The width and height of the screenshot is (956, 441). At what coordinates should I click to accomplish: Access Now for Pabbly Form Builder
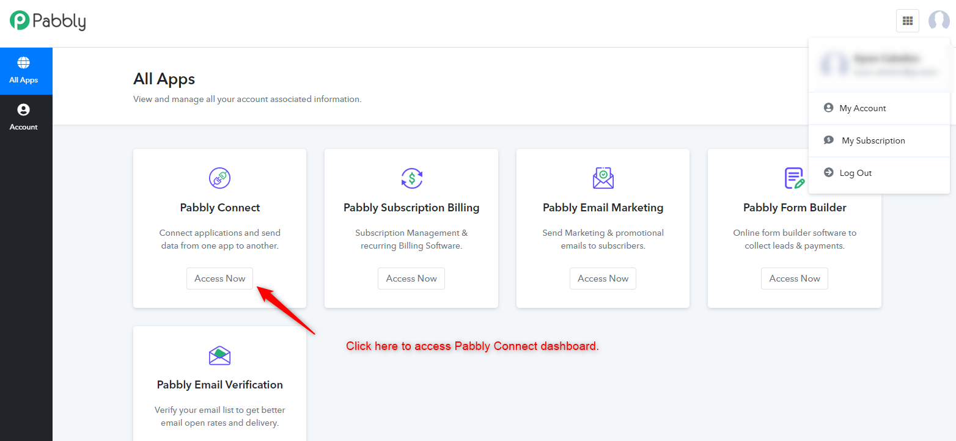pyautogui.click(x=795, y=279)
